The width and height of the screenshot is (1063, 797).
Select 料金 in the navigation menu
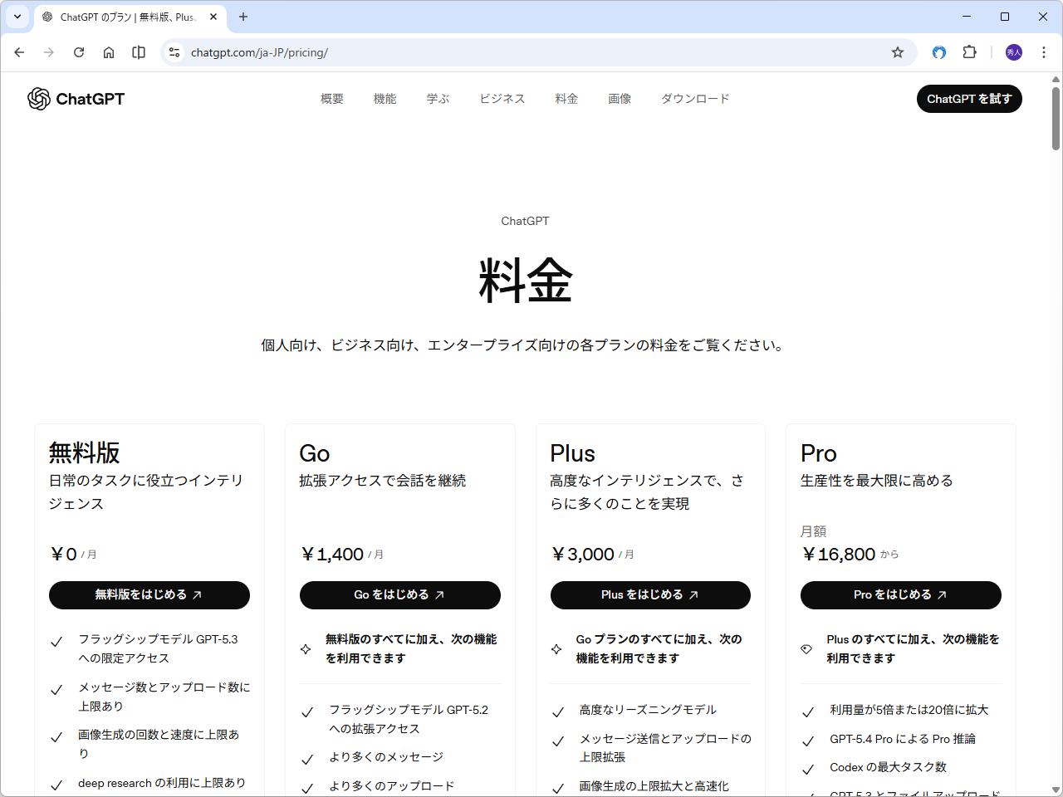point(566,98)
